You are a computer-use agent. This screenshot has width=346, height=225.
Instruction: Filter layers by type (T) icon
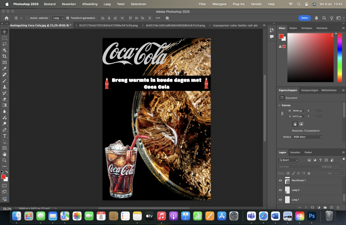click(x=320, y=160)
